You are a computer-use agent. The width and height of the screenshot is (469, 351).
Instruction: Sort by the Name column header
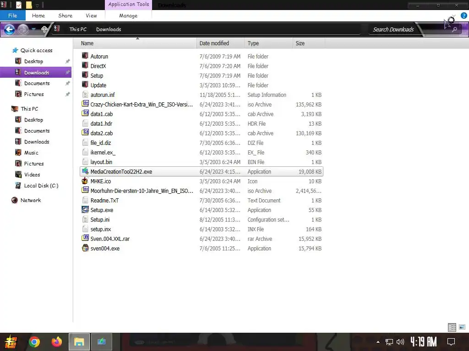pos(135,43)
